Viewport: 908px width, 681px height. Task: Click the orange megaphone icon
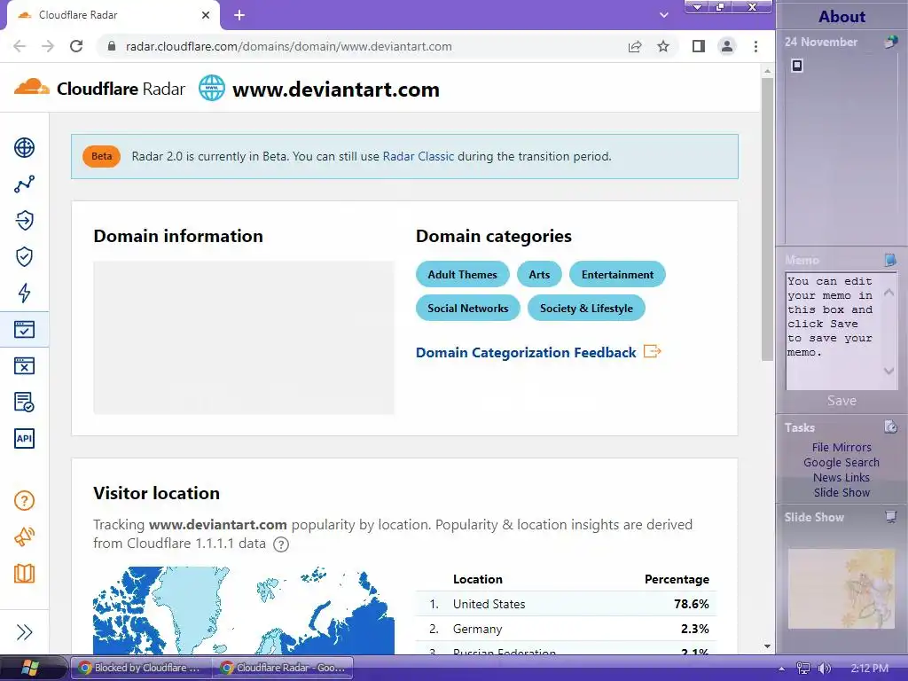tap(24, 536)
